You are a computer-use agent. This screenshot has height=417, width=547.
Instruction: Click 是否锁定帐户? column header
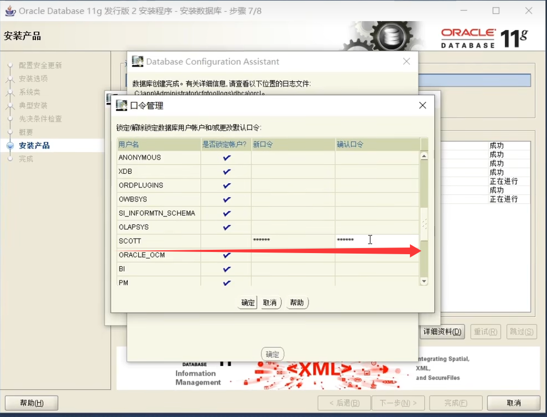(226, 144)
